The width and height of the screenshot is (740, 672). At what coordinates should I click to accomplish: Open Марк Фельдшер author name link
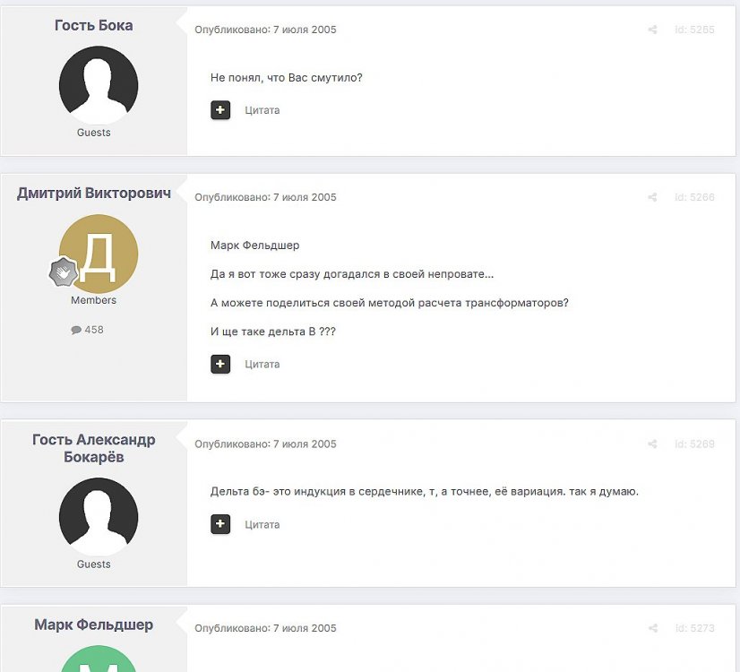point(94,625)
